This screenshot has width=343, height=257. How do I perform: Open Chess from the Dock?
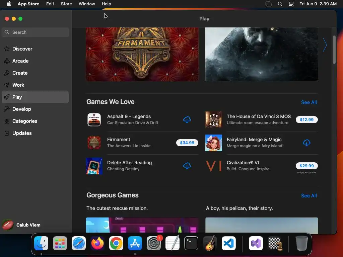pos(275,243)
